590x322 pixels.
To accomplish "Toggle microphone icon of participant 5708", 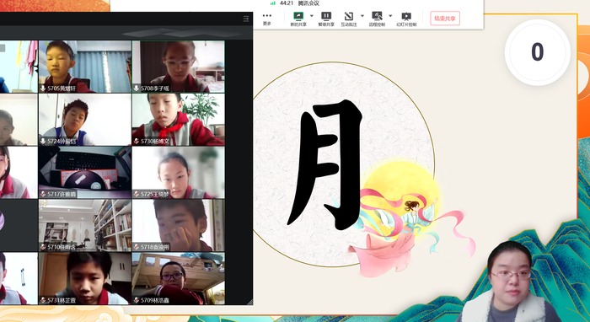I will (x=137, y=89).
